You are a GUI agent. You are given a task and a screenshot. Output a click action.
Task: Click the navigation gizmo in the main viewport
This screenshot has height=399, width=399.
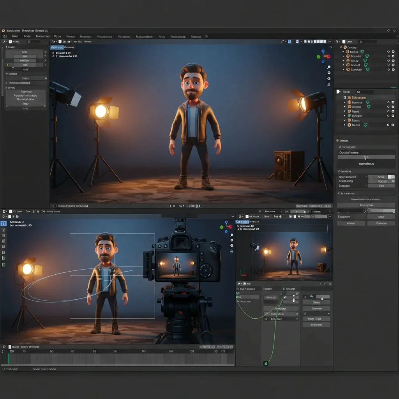coord(323,56)
